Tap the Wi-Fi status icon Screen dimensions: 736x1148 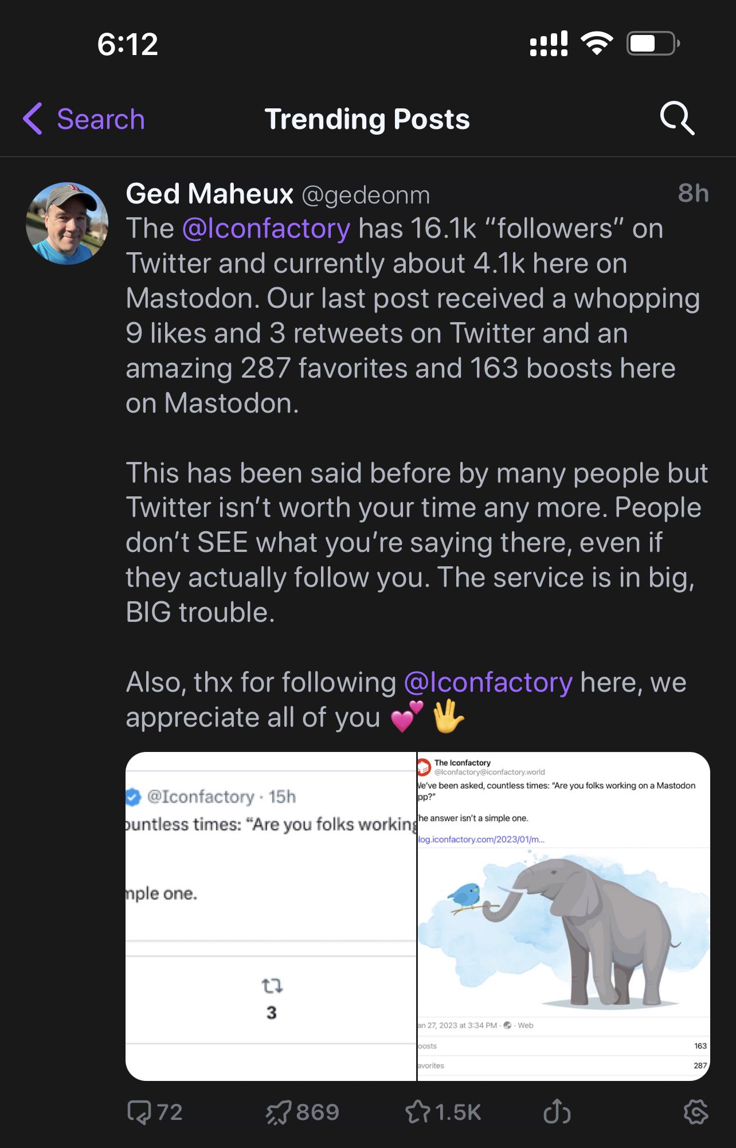pyautogui.click(x=597, y=44)
